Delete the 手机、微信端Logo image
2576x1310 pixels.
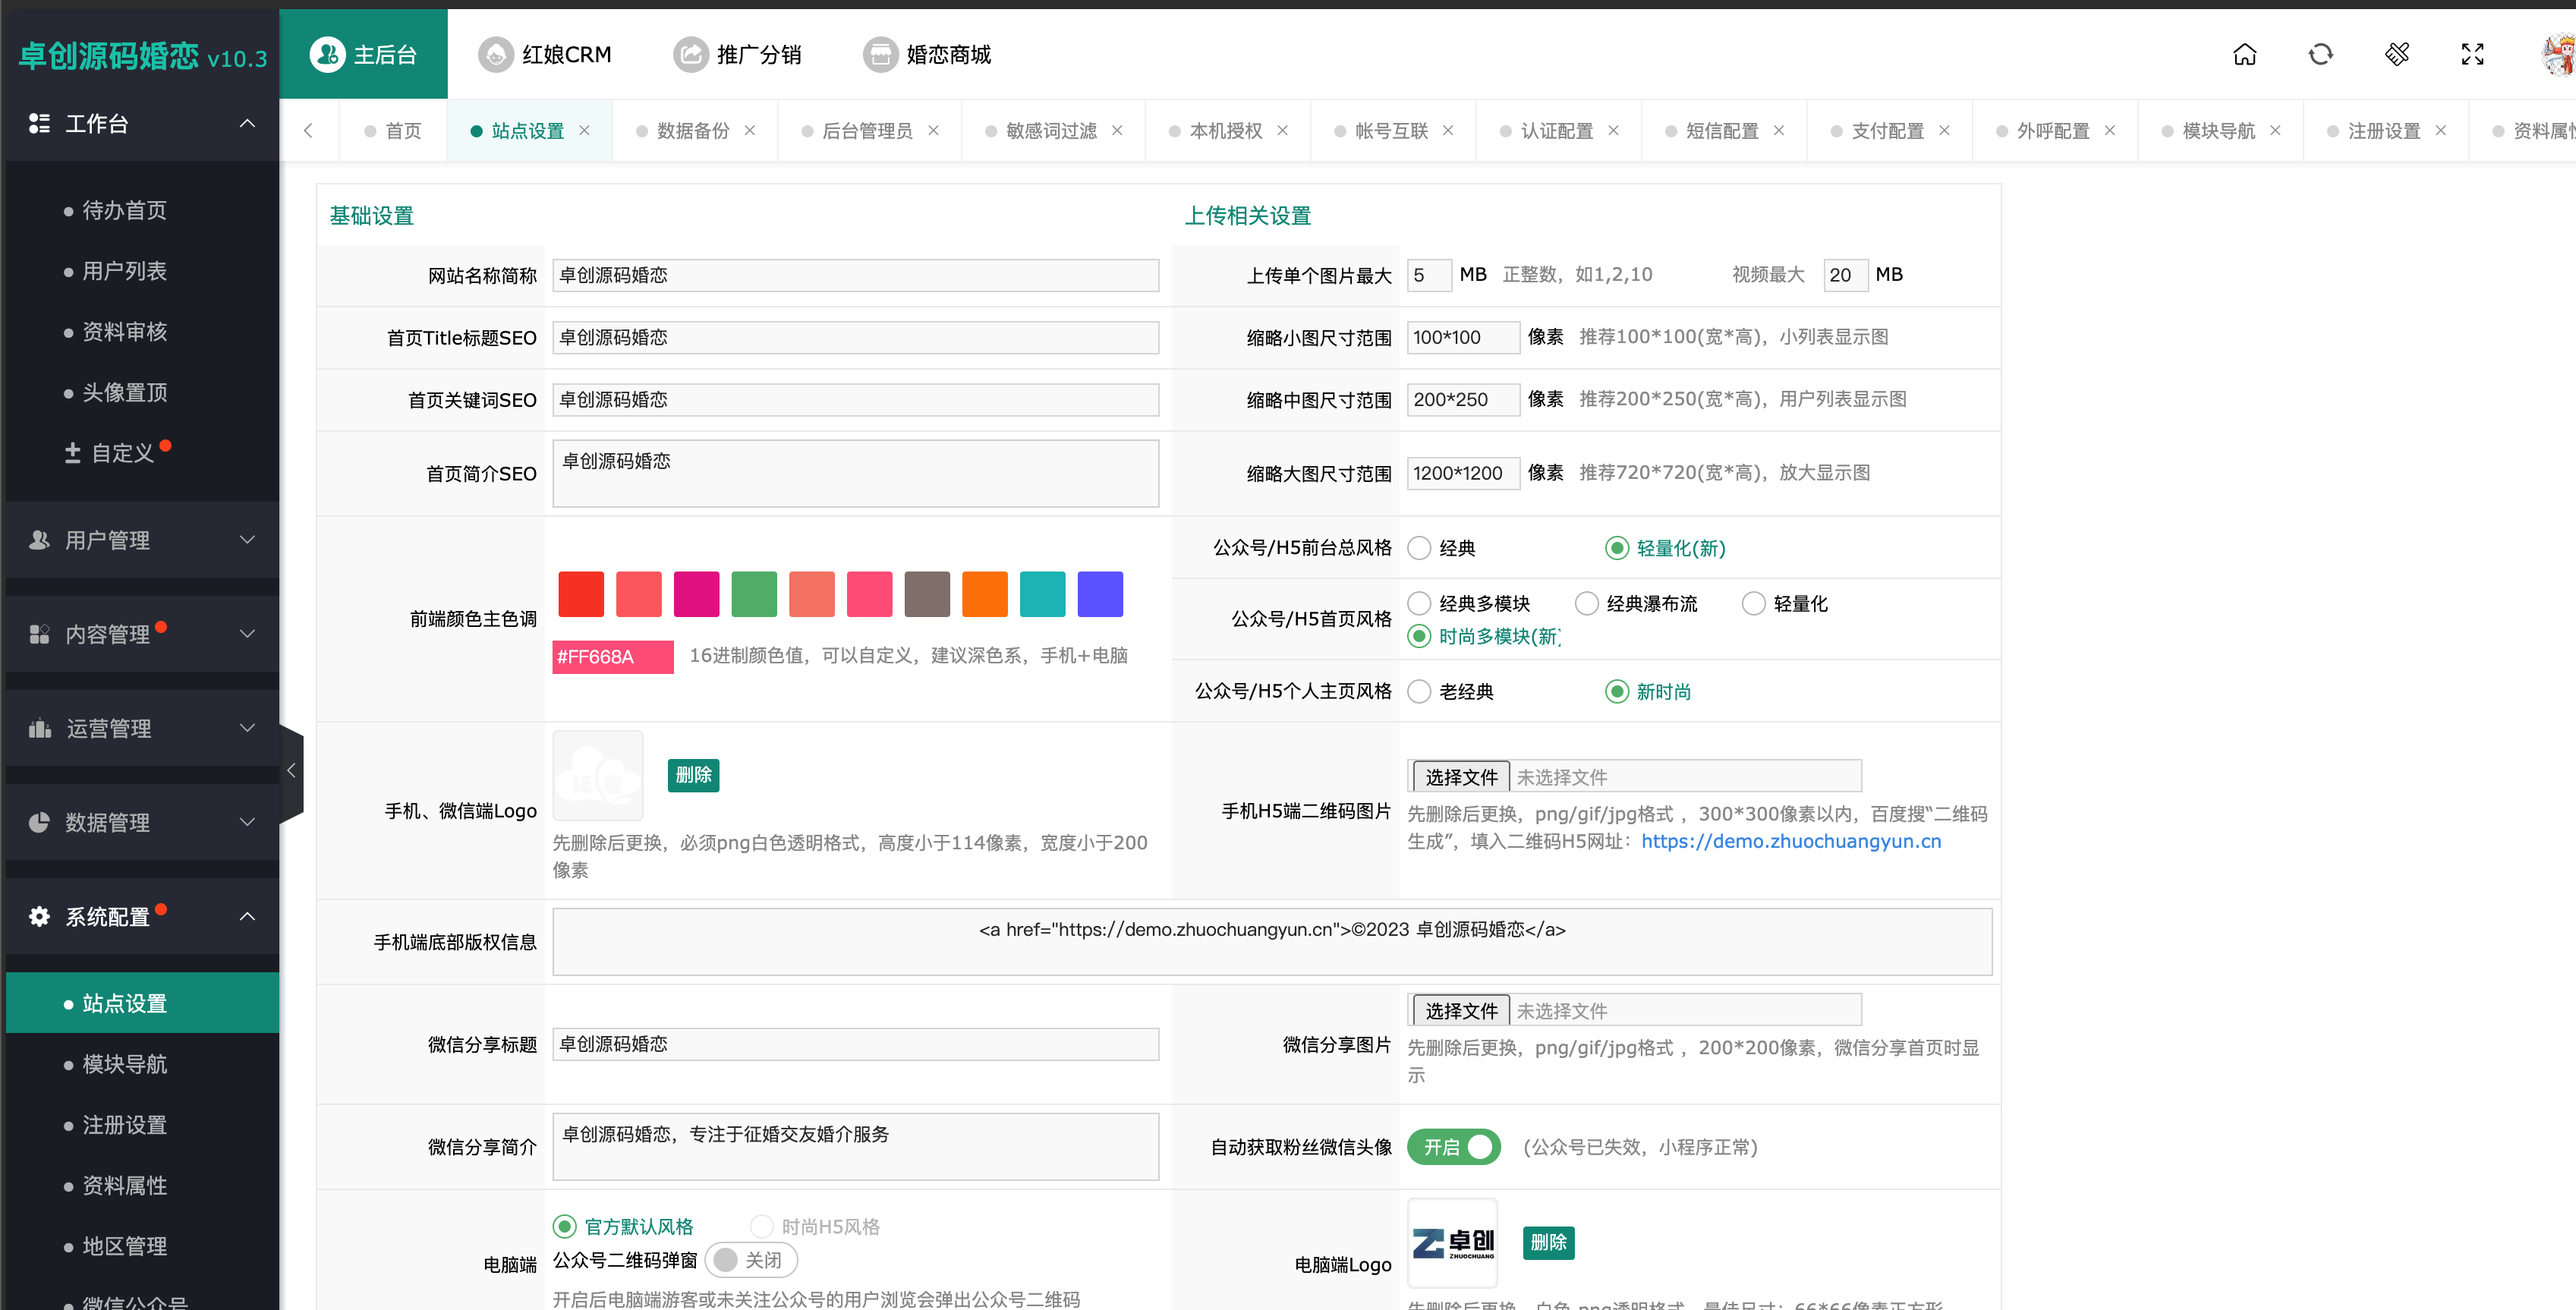[x=693, y=775]
